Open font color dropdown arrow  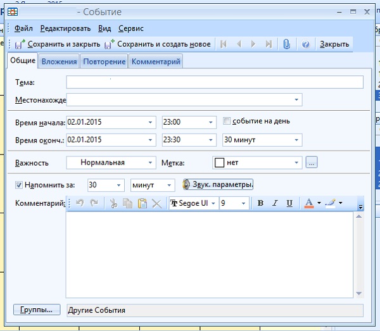[319, 203]
